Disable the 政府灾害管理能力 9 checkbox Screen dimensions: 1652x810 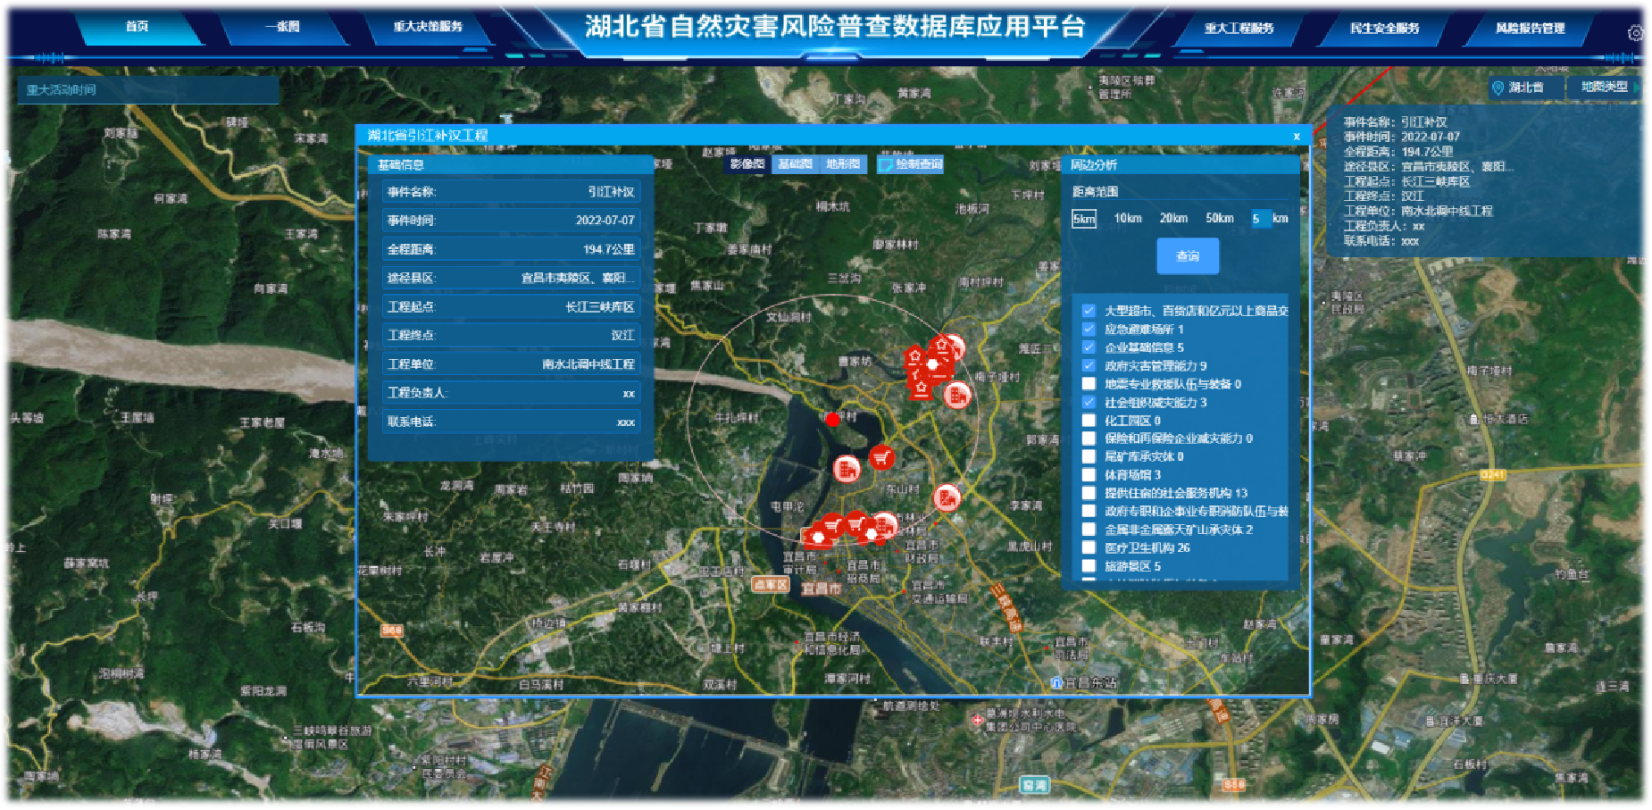click(1088, 366)
